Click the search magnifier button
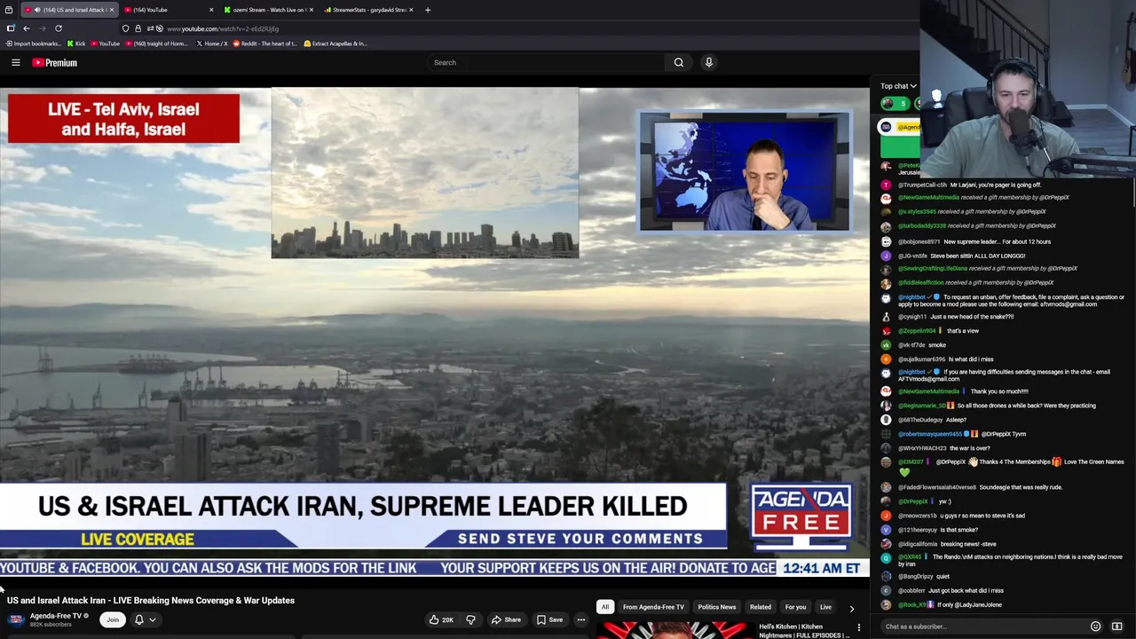Screen dimensions: 1136x639 [x=679, y=62]
